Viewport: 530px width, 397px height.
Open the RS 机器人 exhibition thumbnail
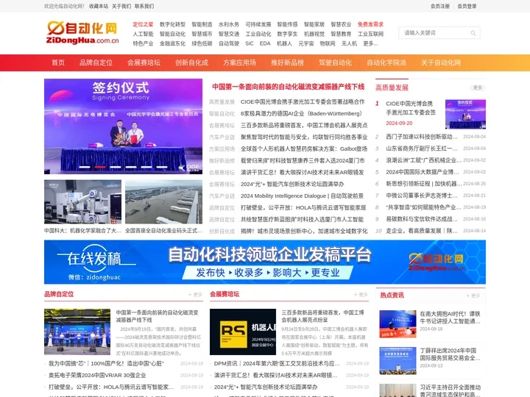pyautogui.click(x=243, y=332)
